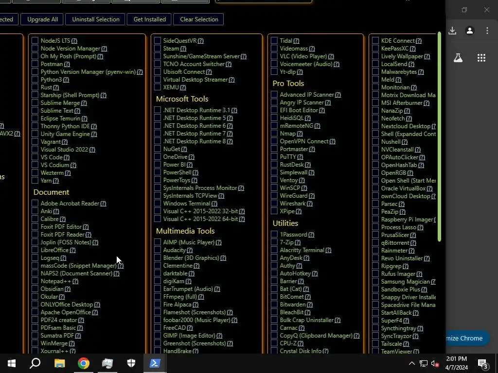Click the (?) help link next to Rufus Imager
The width and height of the screenshot is (498, 373).
(x=419, y=274)
